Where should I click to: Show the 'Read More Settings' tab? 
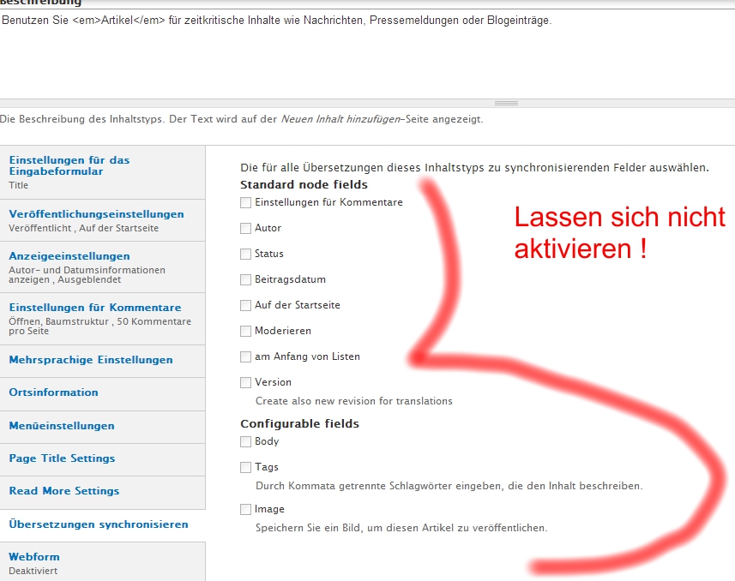click(x=64, y=491)
